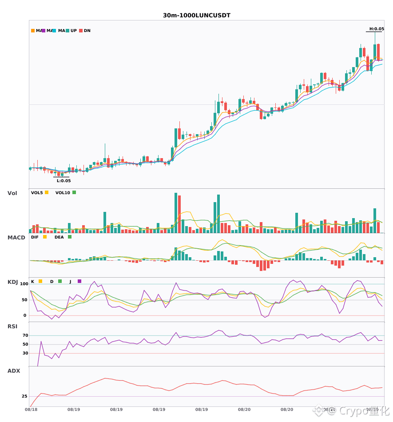This screenshot has height=422, width=393.
Task: Click the purple J legend swatch
Action: coord(79,281)
